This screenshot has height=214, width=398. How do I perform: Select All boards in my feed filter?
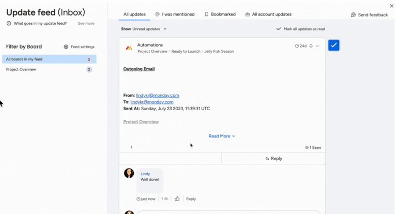coord(49,59)
